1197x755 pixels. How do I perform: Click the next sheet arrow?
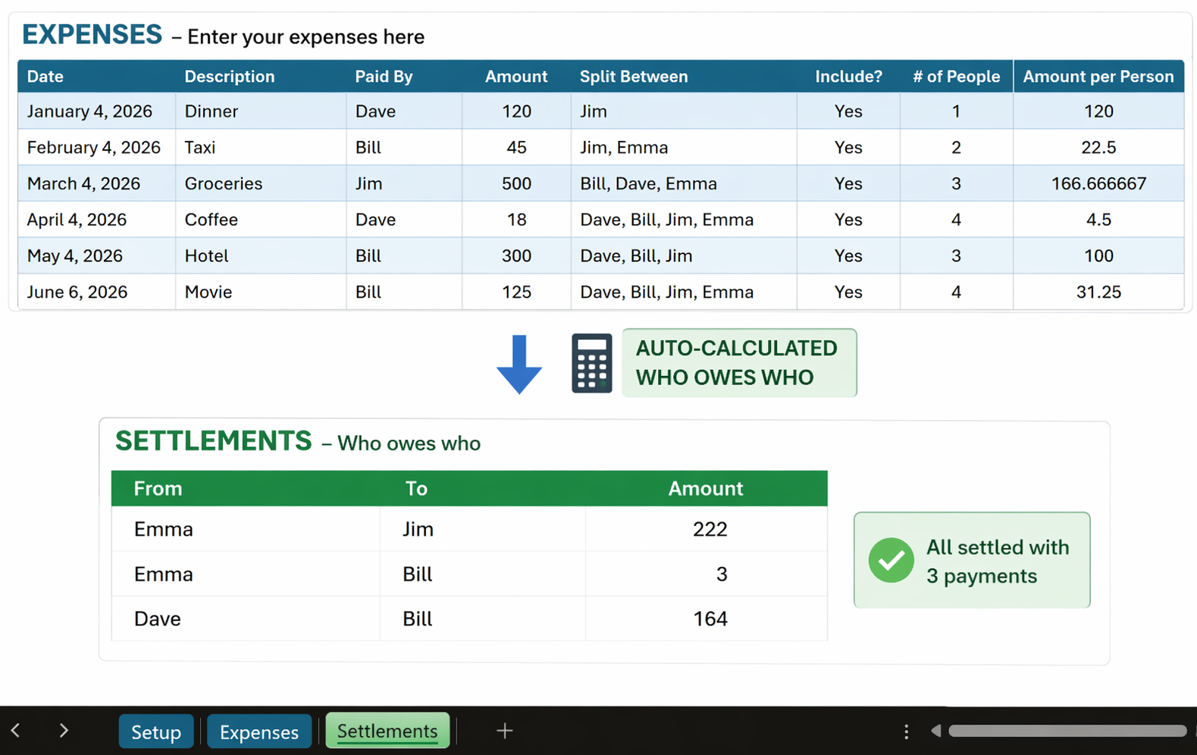pyautogui.click(x=64, y=731)
